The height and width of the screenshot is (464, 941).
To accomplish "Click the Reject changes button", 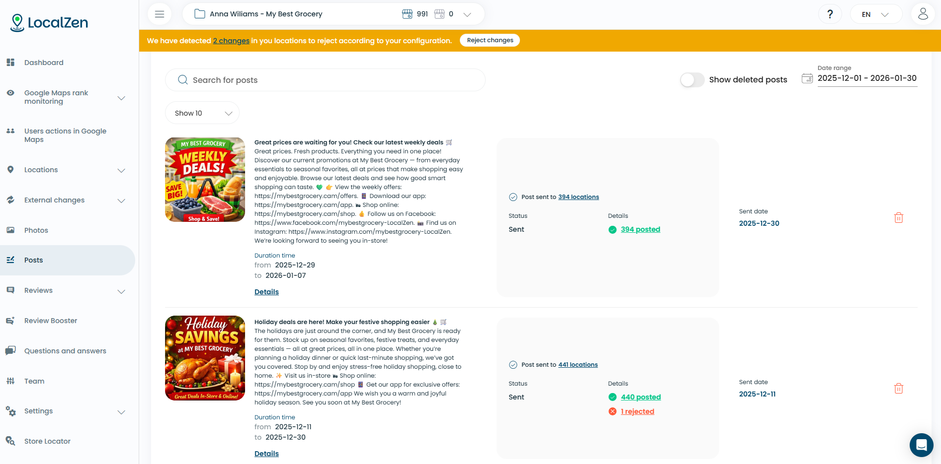I will pyautogui.click(x=490, y=40).
